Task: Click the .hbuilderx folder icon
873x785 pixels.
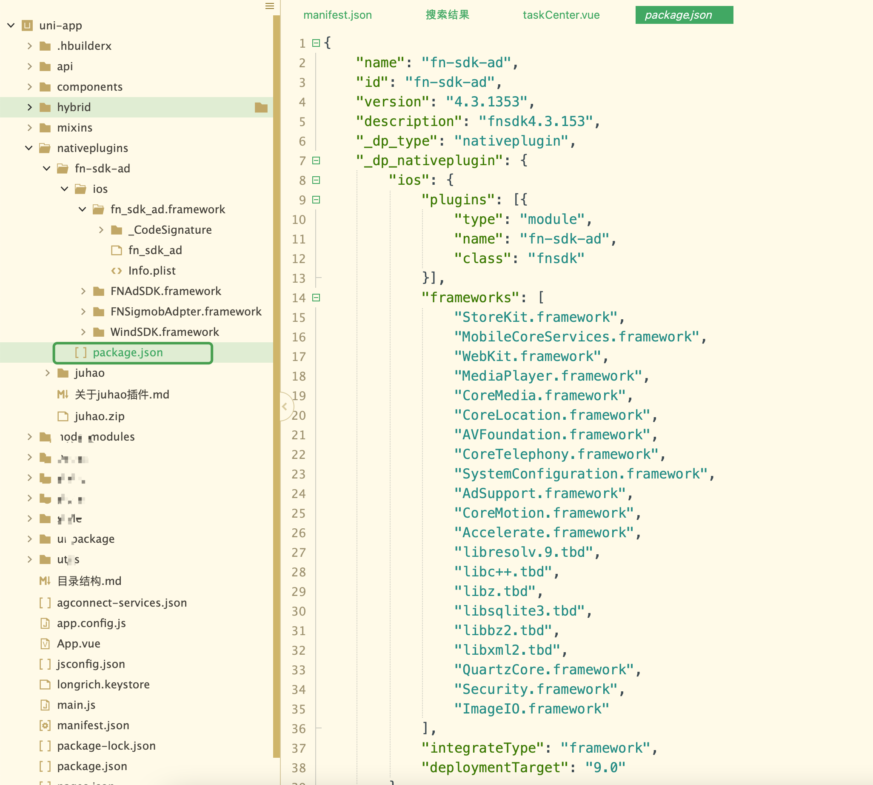Action: 45,46
